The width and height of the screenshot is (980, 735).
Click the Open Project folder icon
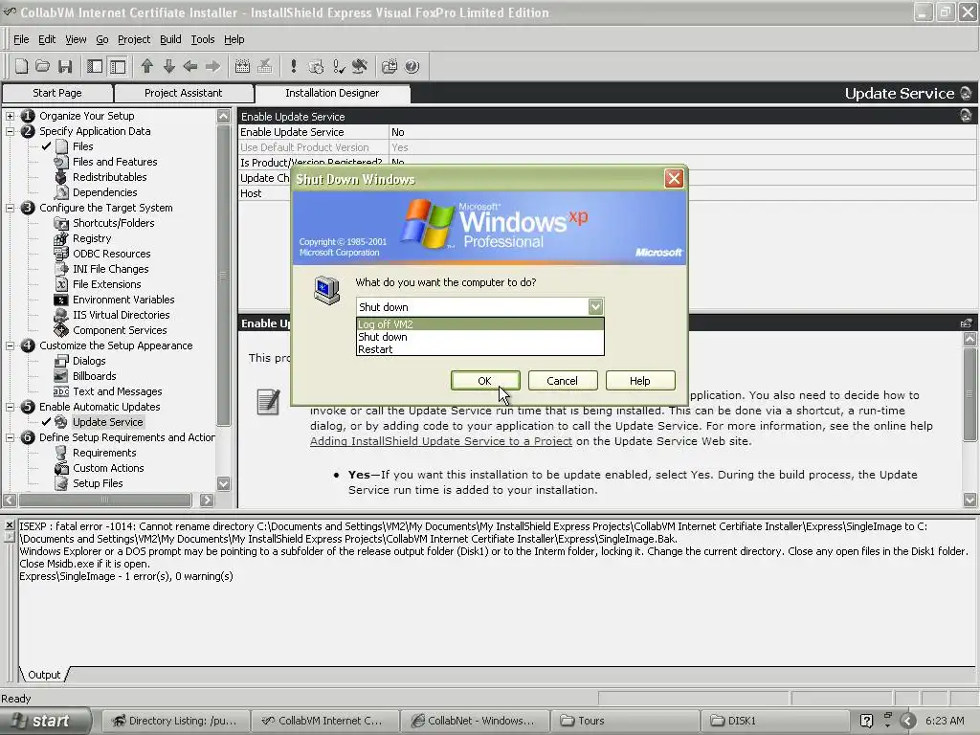(42, 66)
